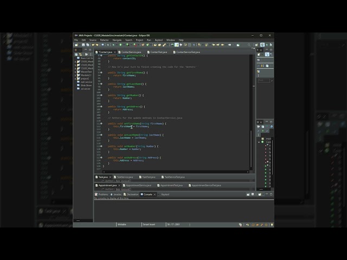Viewport: 347px width, 260px height.
Task: Go back with the Back navigation arrow
Action: pos(222,44)
